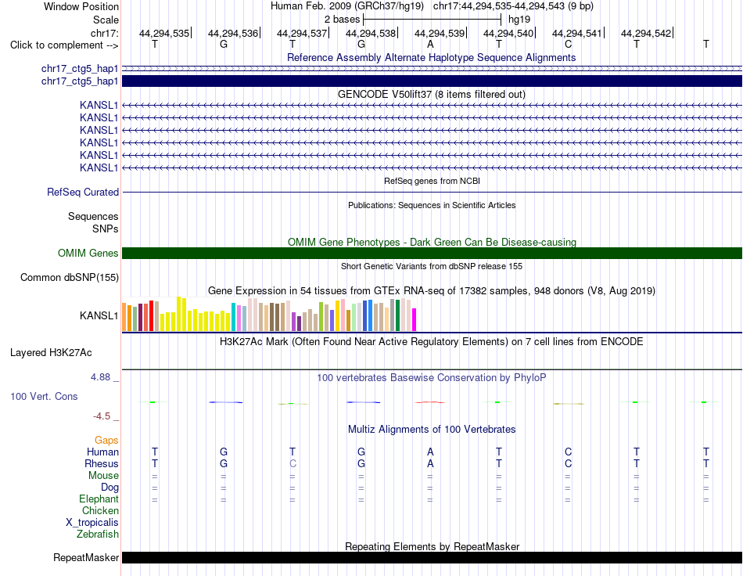Image resolution: width=743 pixels, height=576 pixels.
Task: Click the Rhesus row label in Multiz
Action: [102, 463]
